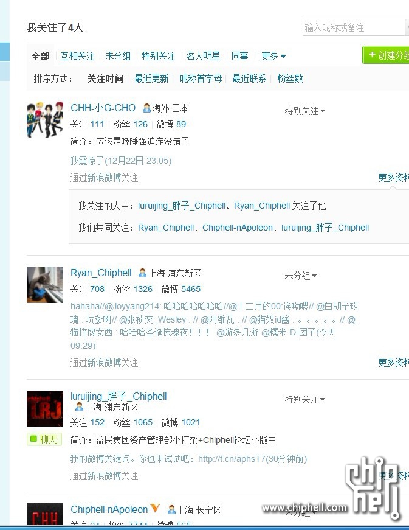This screenshot has height=530, width=409.
Task: Click the user icon next to 海外 日本
Action: pyautogui.click(x=146, y=108)
